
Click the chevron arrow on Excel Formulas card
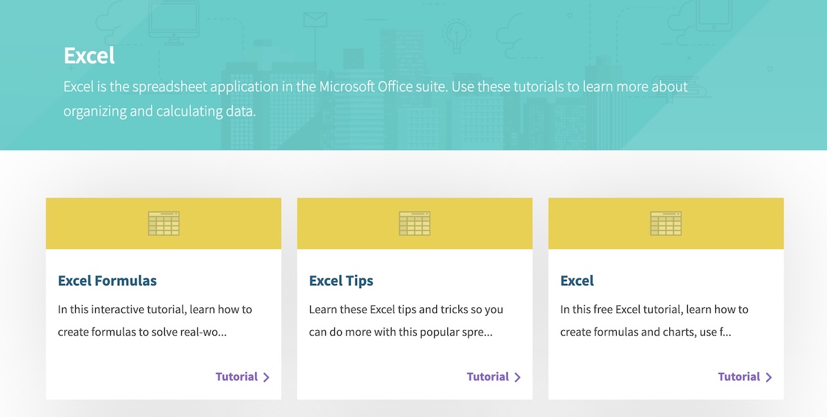266,377
